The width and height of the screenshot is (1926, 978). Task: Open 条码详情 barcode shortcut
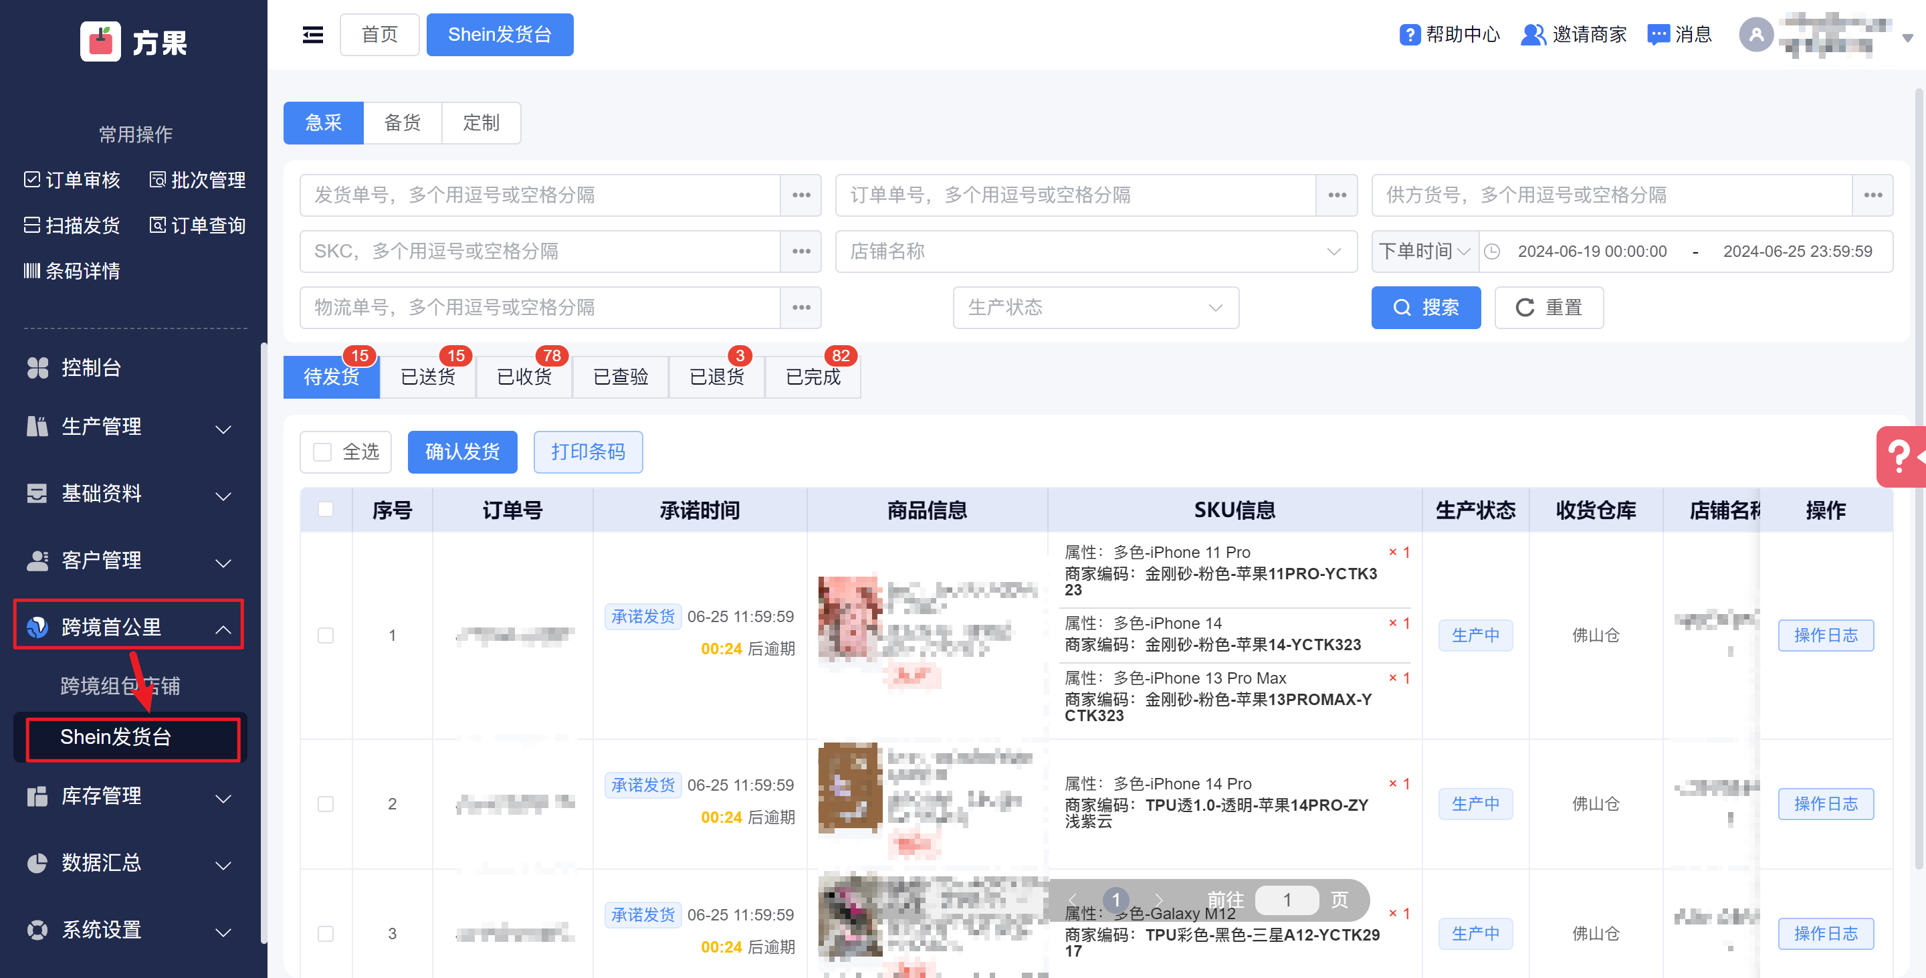pyautogui.click(x=72, y=271)
